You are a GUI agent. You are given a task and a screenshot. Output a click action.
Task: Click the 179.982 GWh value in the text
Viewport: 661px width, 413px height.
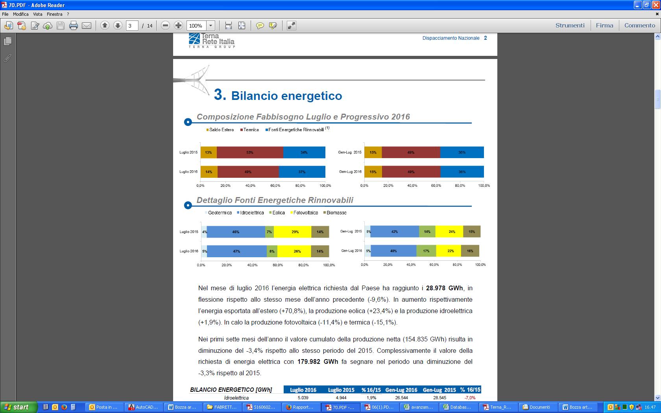coord(318,361)
